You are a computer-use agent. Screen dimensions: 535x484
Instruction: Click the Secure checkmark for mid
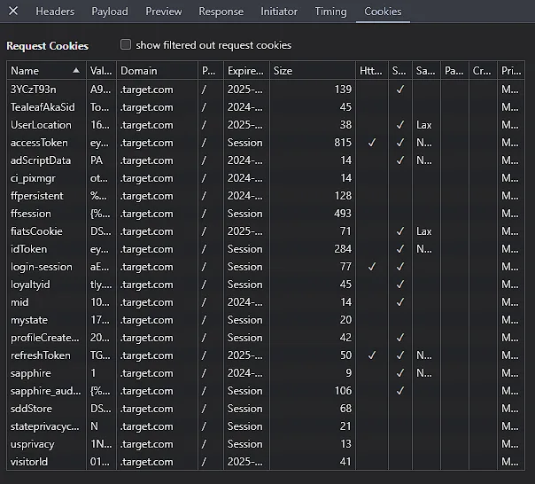pos(400,302)
